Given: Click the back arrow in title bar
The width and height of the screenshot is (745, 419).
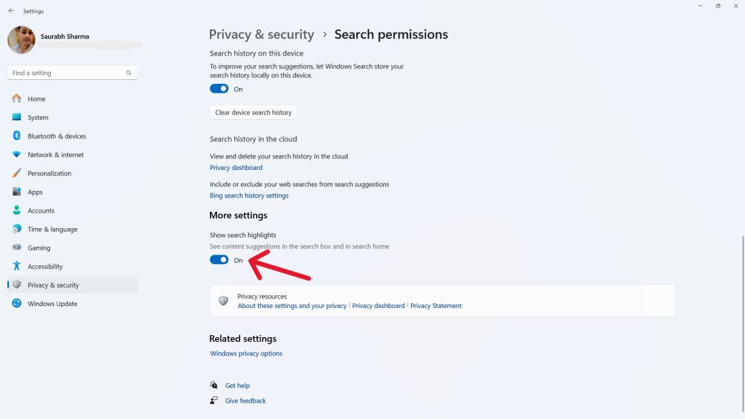Looking at the screenshot, I should [x=12, y=11].
